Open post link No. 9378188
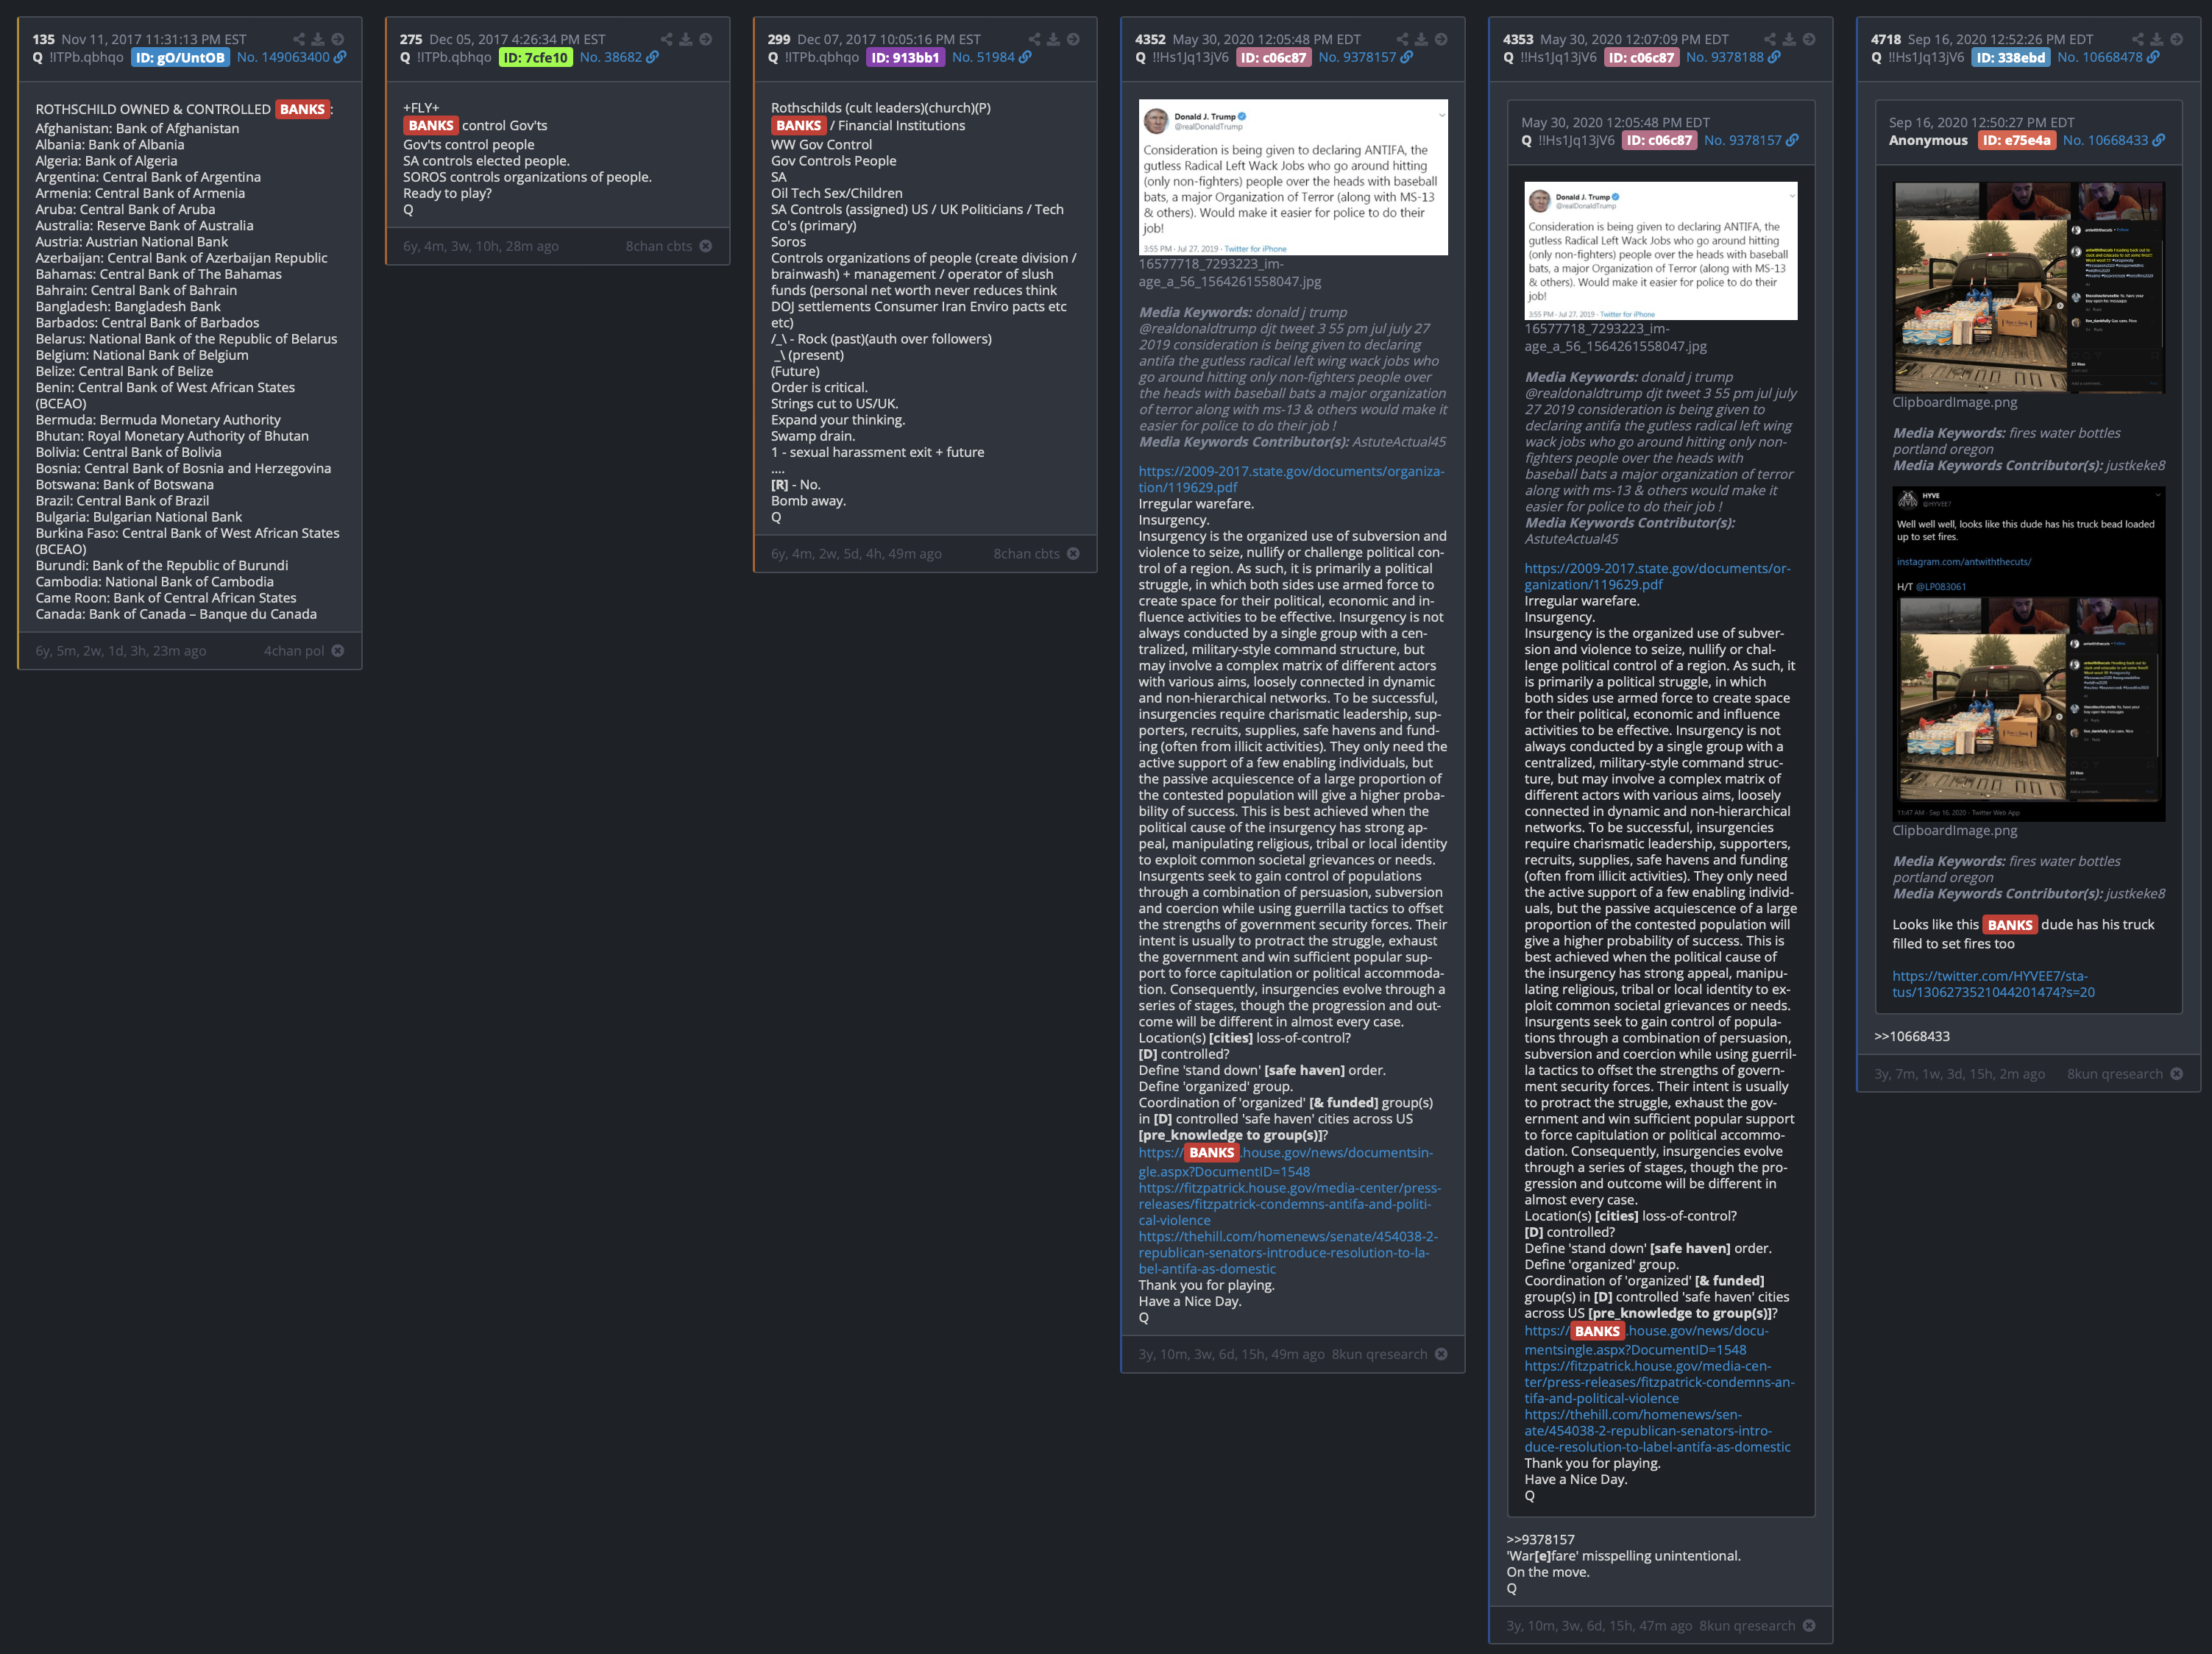 tap(1725, 57)
